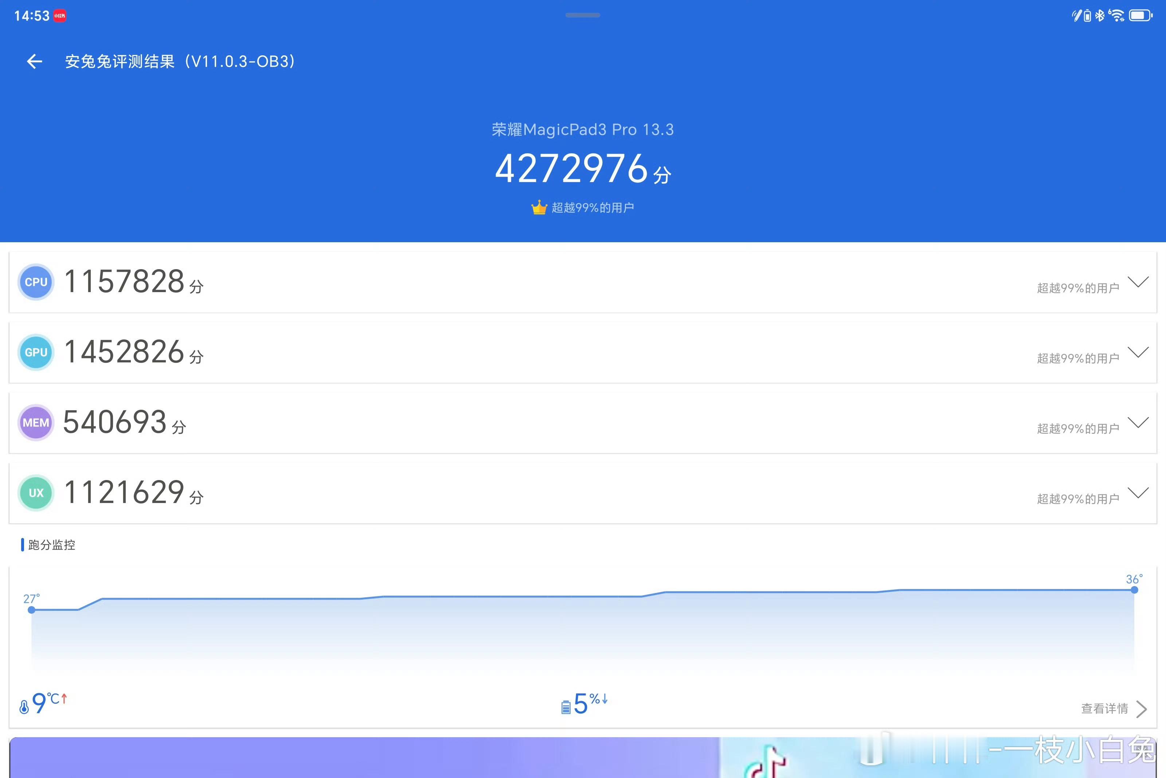Tap the top drag handle bar

pyautogui.click(x=583, y=15)
